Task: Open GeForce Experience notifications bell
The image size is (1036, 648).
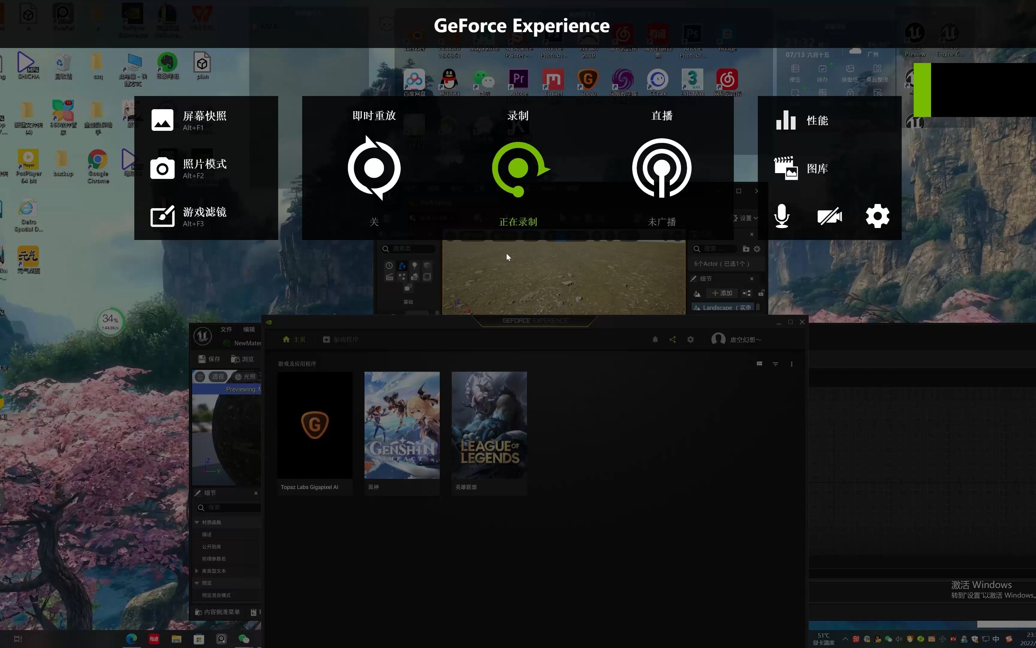Action: [x=655, y=339]
